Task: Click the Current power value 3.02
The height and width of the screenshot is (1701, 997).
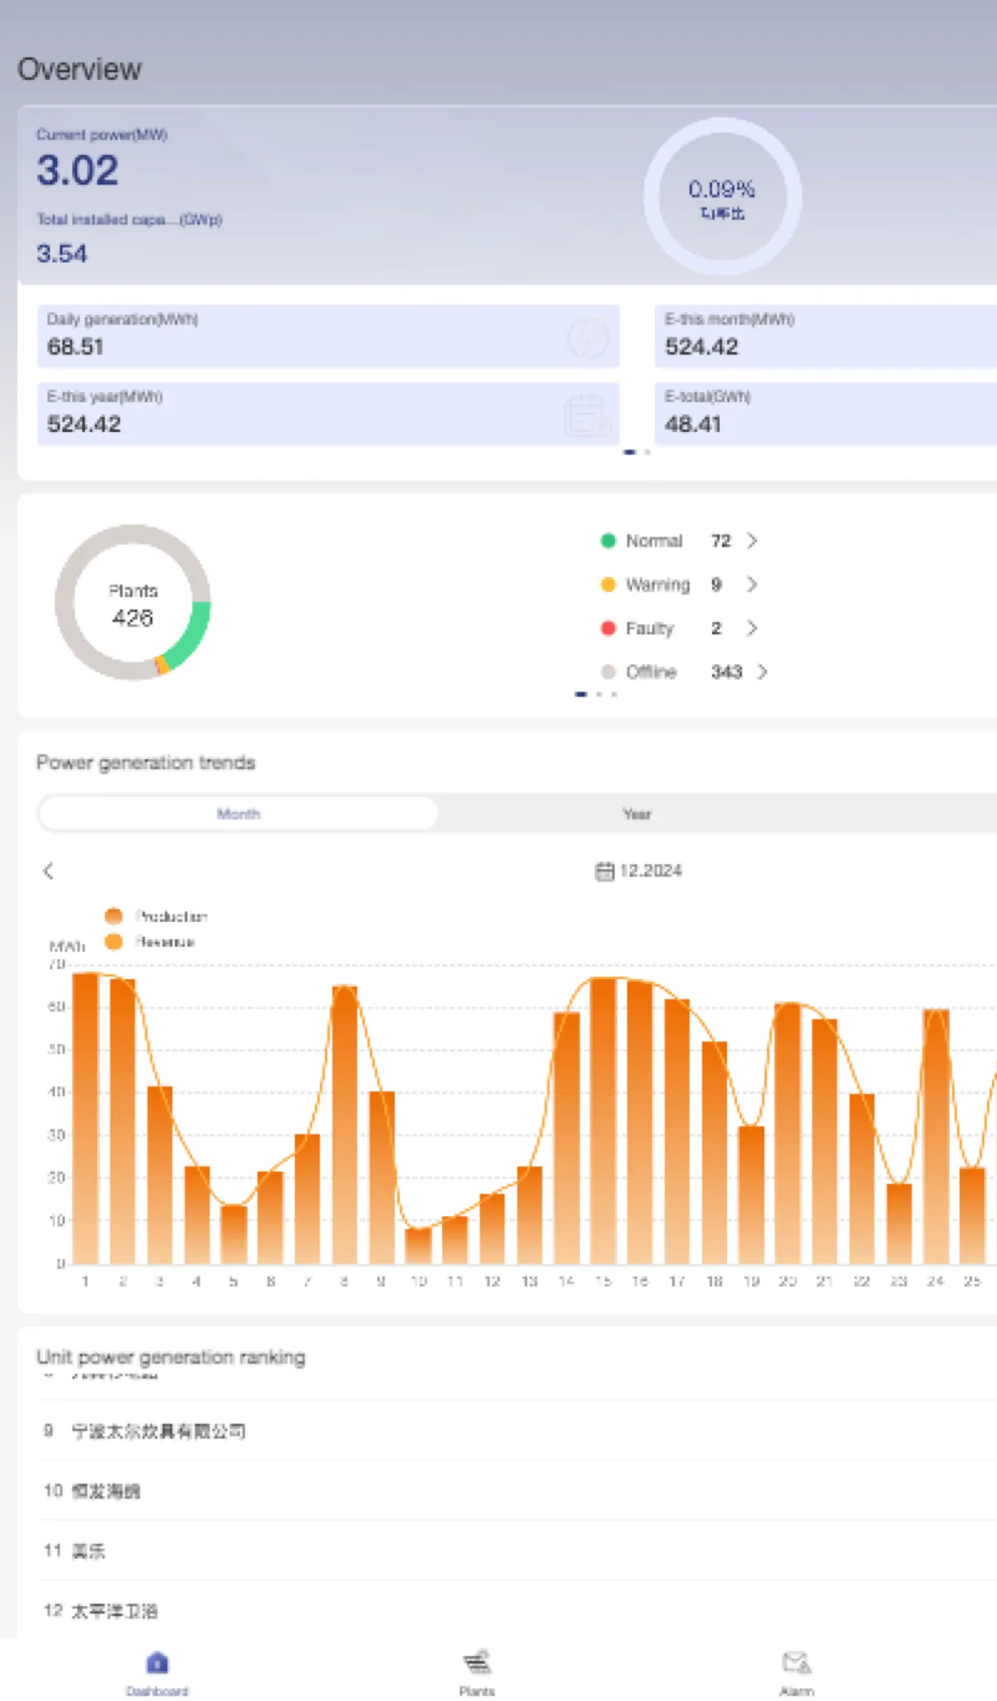Action: pyautogui.click(x=77, y=170)
